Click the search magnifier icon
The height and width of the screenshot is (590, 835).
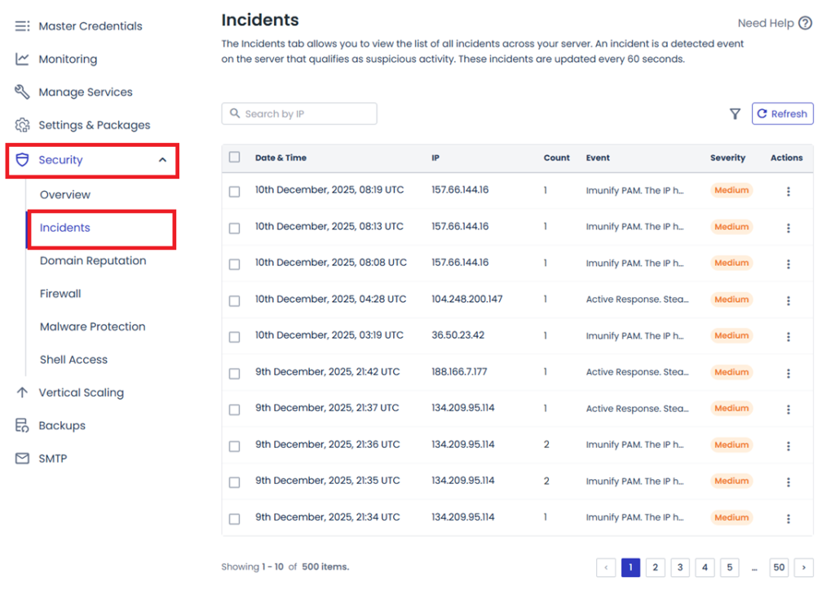(235, 113)
